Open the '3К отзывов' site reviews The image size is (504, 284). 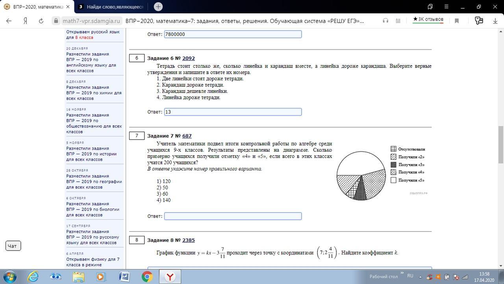[428, 19]
